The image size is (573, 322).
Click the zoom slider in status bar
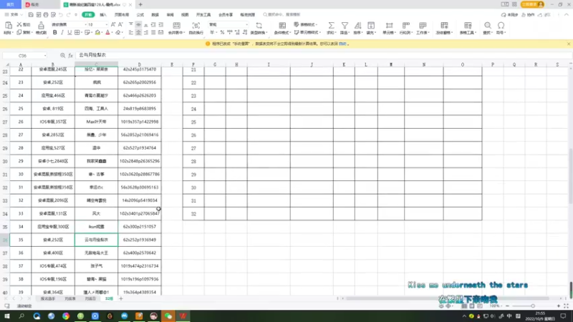pos(533,306)
